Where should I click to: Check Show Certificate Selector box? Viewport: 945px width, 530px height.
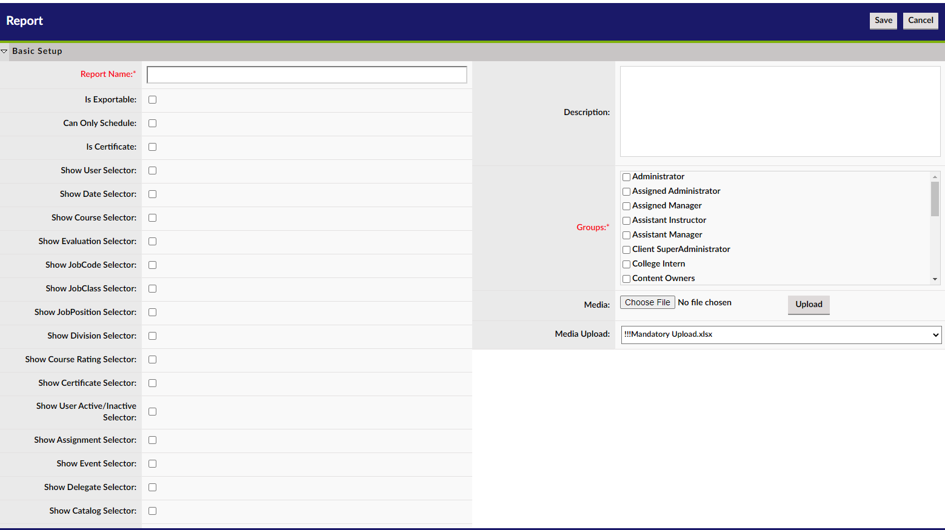click(153, 383)
